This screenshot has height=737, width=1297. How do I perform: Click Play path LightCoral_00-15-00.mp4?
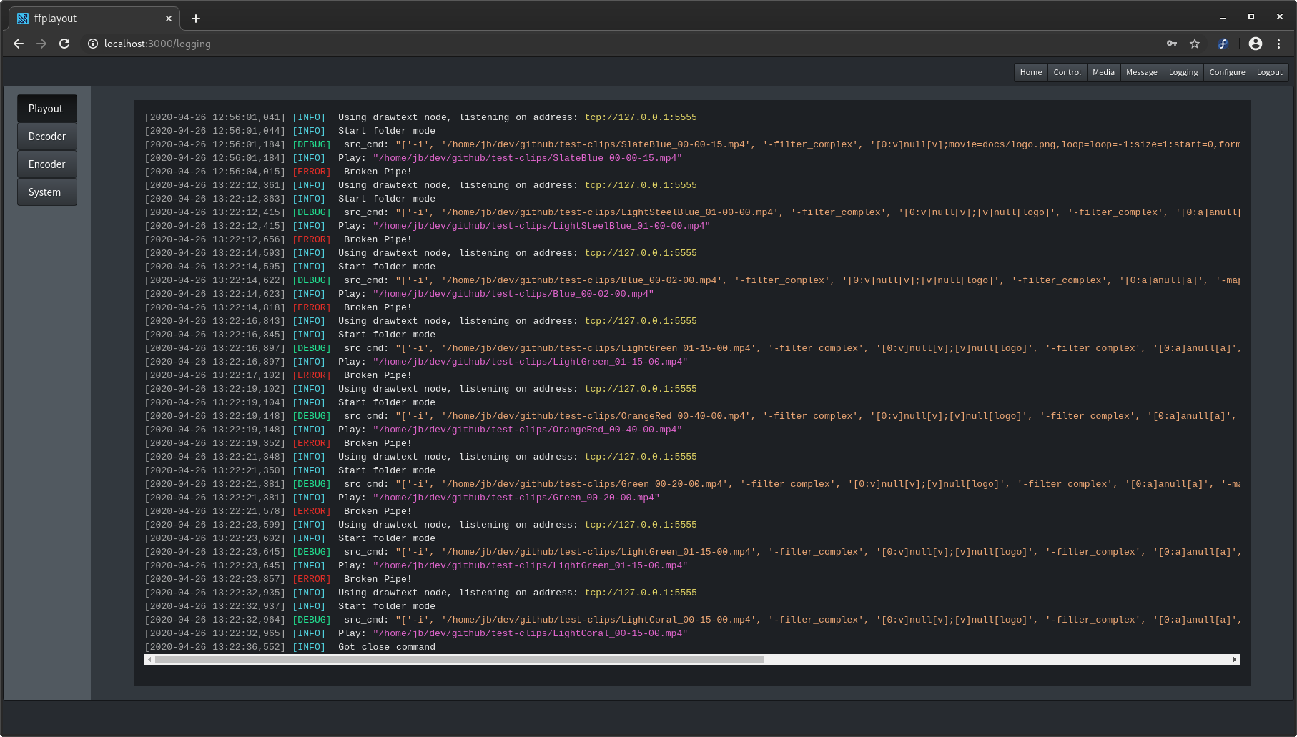click(531, 633)
